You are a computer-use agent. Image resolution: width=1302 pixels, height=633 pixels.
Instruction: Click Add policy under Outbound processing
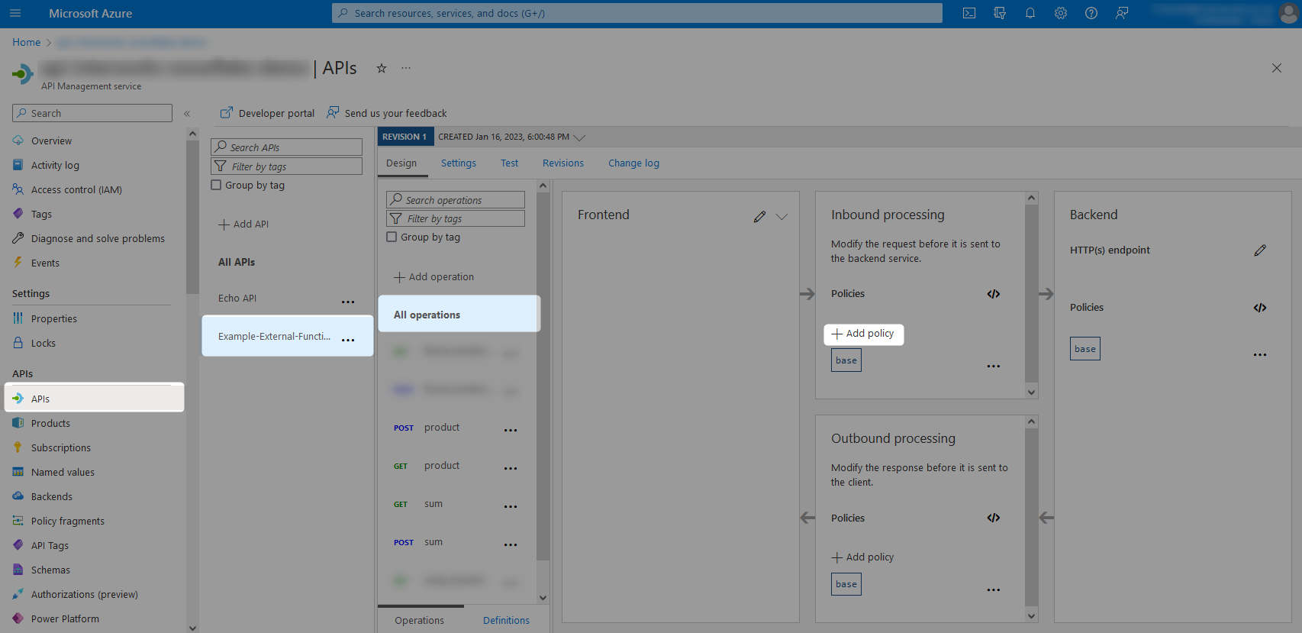tap(862, 557)
